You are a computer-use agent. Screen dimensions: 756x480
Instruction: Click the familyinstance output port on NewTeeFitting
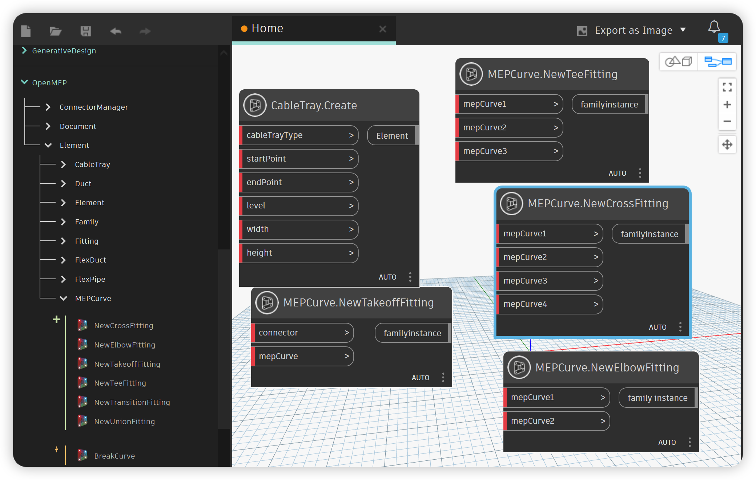(609, 105)
